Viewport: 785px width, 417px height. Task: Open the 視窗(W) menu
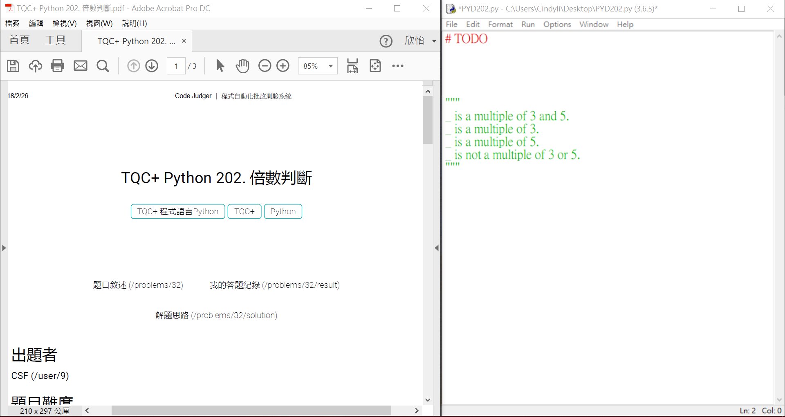point(99,23)
